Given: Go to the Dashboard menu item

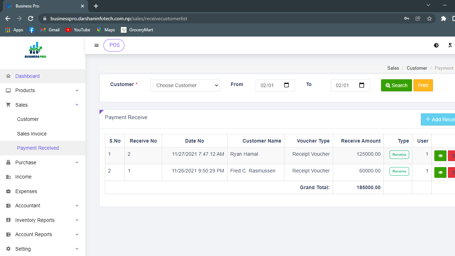Looking at the screenshot, I should tap(27, 76).
